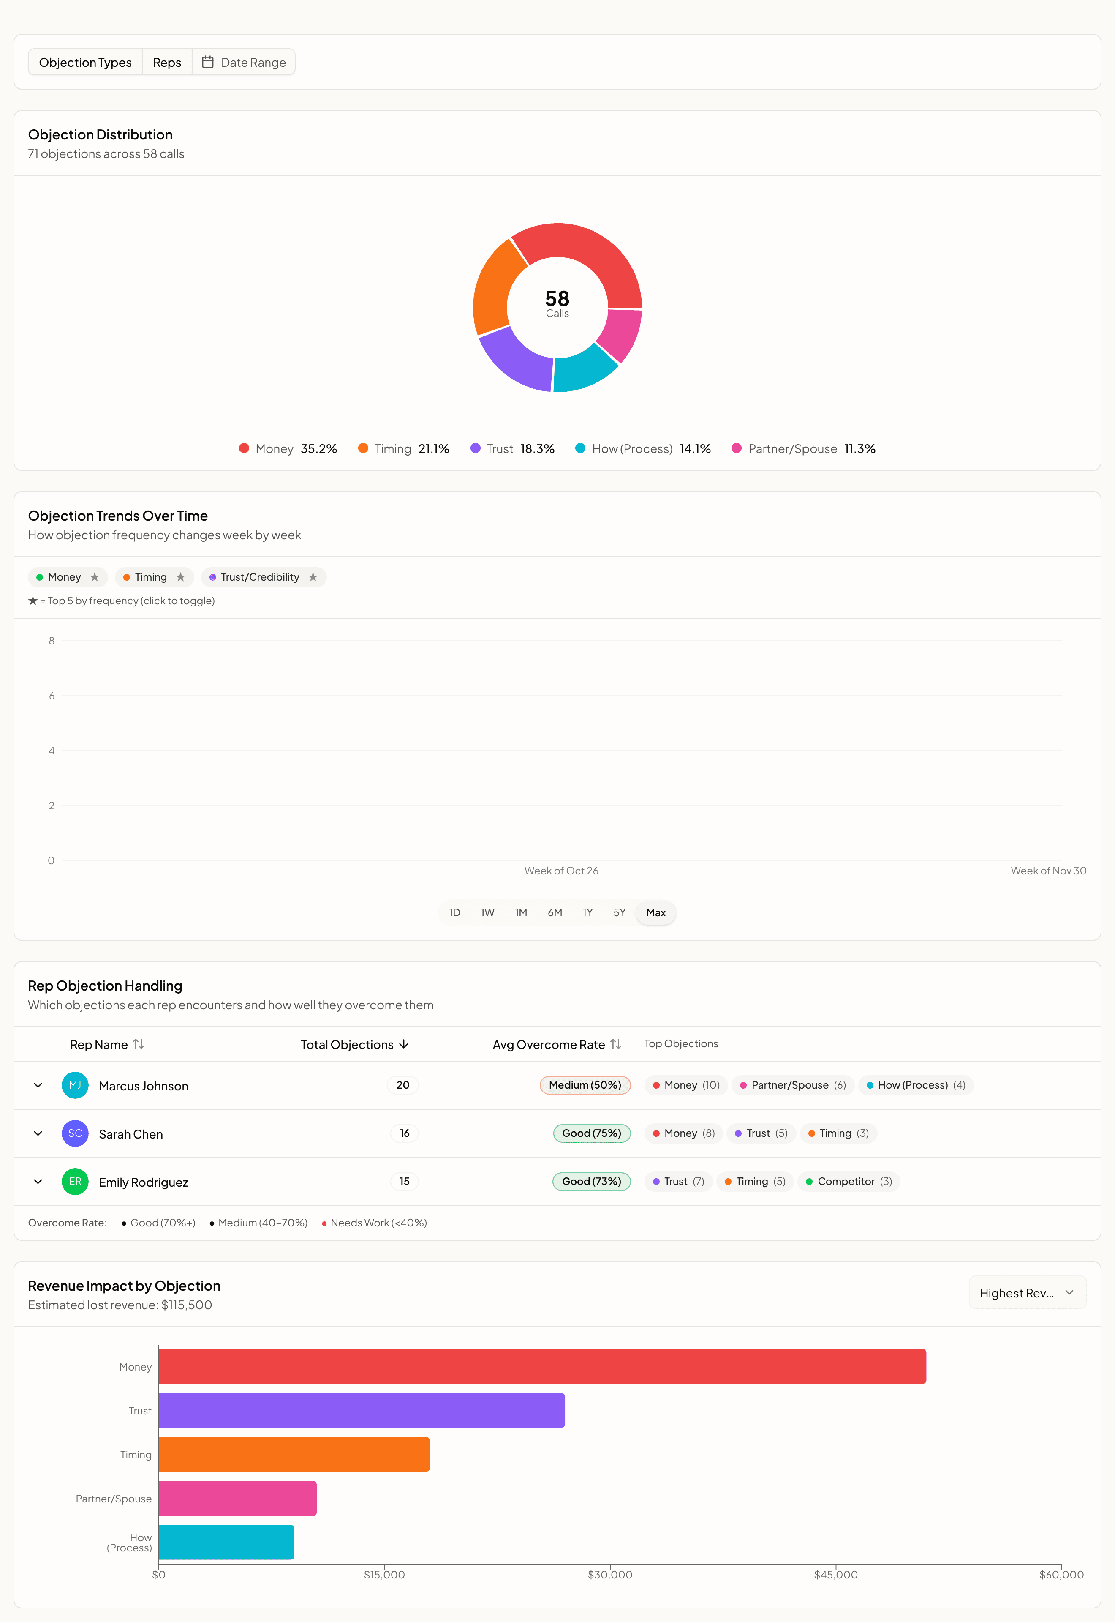
Task: Click Sarah Chen's total objections 16
Action: [405, 1133]
